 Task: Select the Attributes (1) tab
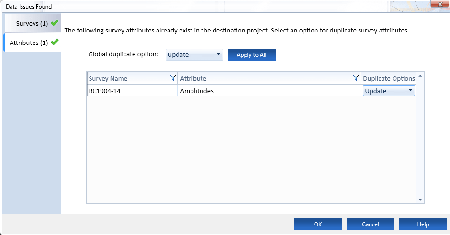[x=29, y=43]
